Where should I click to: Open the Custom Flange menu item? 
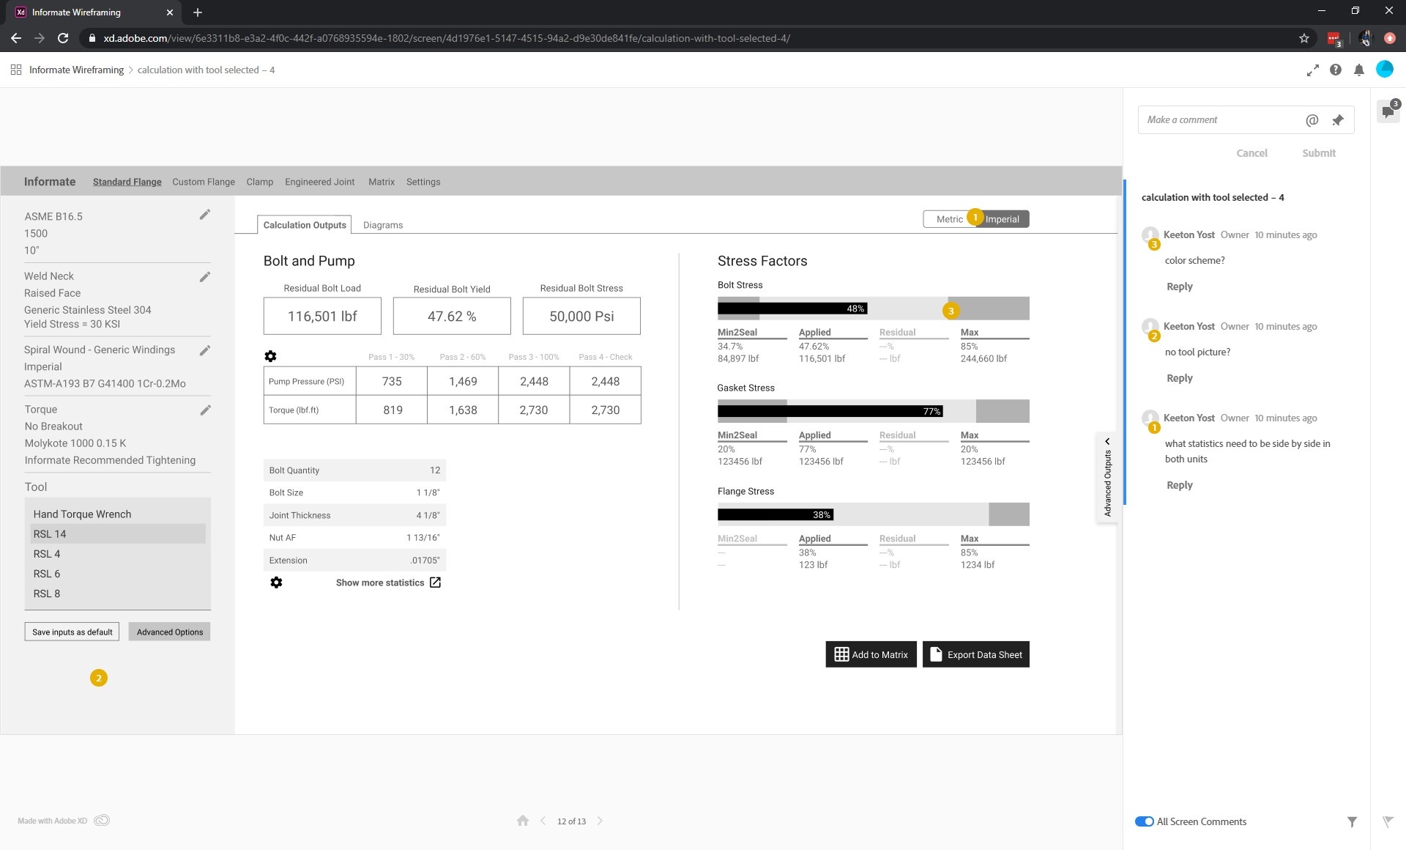pos(204,182)
